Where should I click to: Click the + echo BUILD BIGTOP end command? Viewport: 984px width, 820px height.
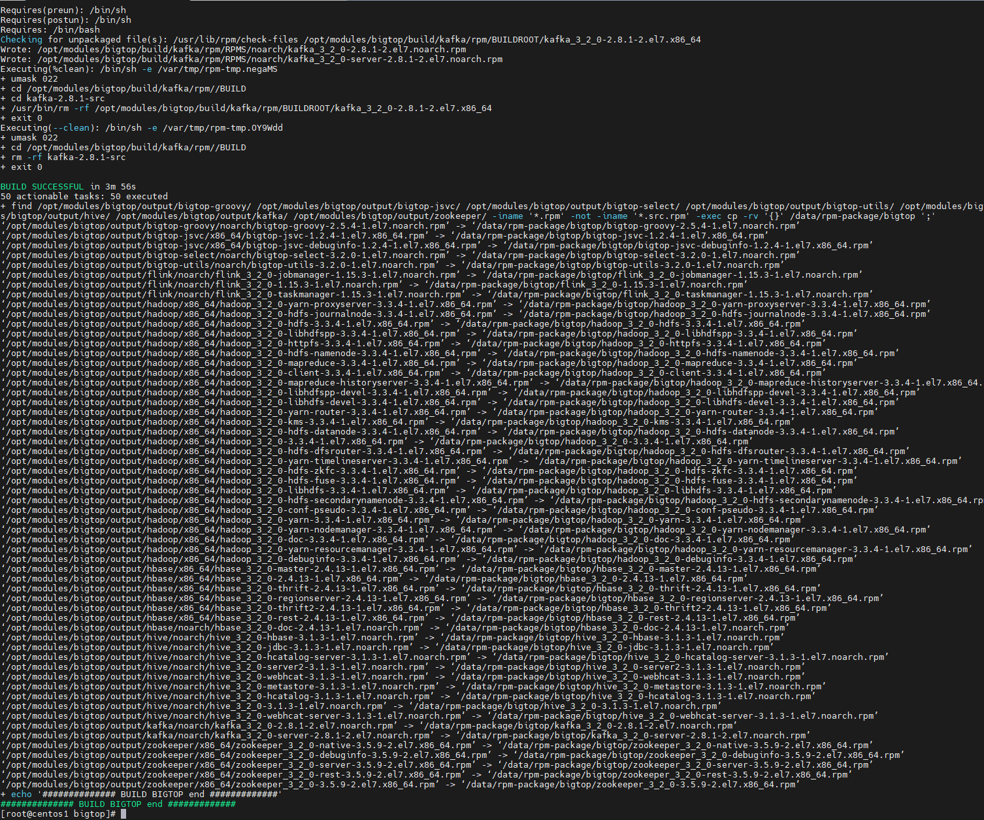[x=141, y=795]
